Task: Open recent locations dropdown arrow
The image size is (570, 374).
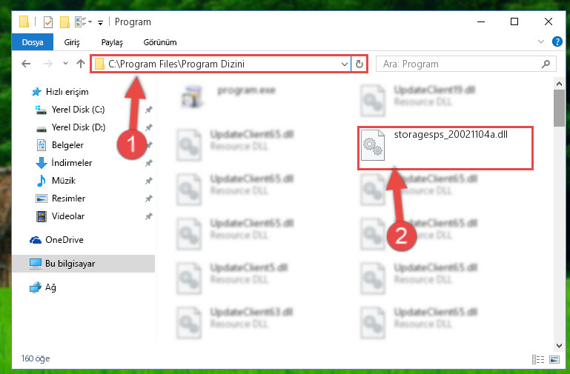Action: (65, 64)
